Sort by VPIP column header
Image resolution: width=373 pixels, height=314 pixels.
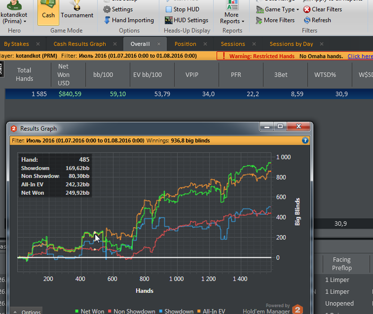click(192, 75)
